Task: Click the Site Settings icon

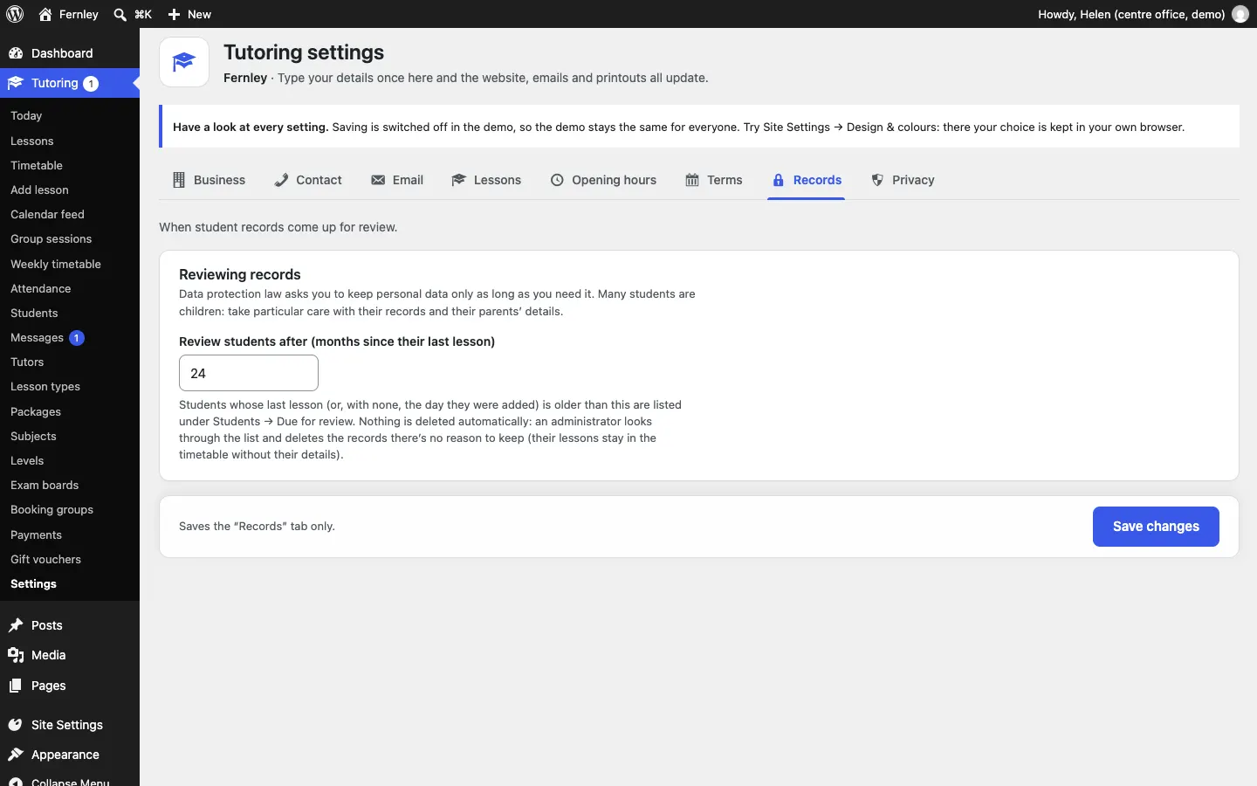Action: (x=16, y=725)
